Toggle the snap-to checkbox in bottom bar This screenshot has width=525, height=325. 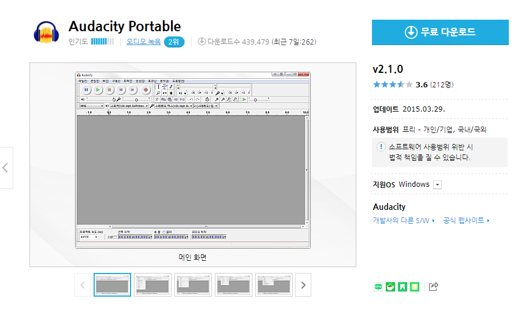pyautogui.click(x=115, y=237)
